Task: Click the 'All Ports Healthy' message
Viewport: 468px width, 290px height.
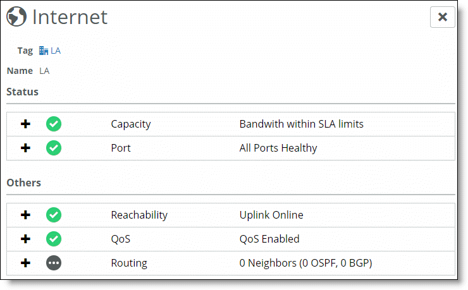Action: pyautogui.click(x=278, y=148)
